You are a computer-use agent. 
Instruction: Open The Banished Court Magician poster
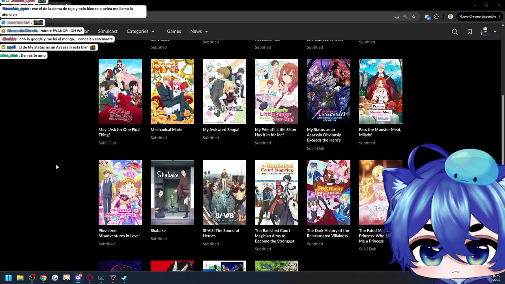(x=277, y=192)
